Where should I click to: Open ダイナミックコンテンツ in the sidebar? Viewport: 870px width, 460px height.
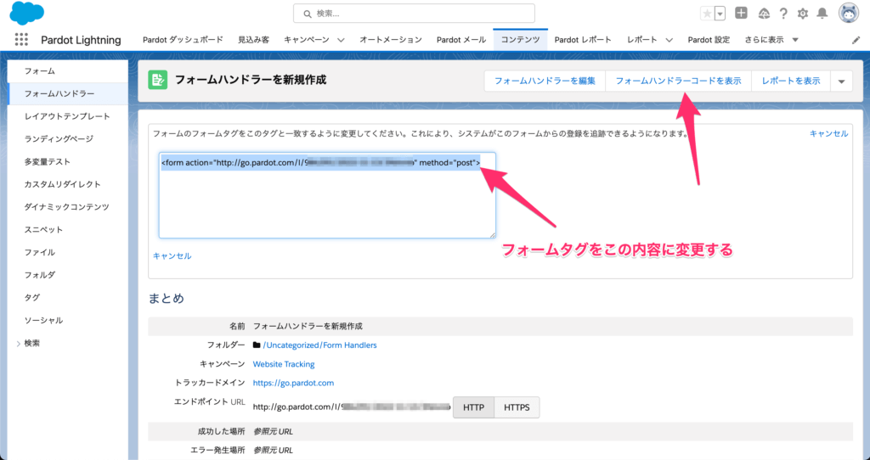click(x=68, y=207)
